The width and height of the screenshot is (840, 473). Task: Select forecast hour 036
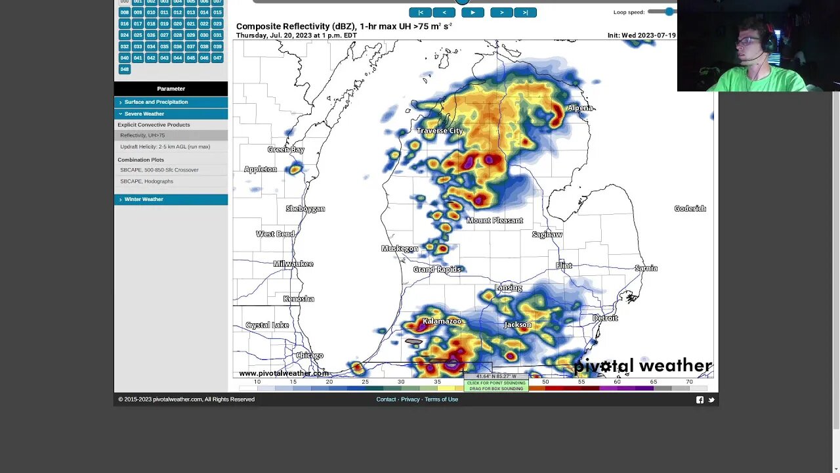pyautogui.click(x=177, y=47)
